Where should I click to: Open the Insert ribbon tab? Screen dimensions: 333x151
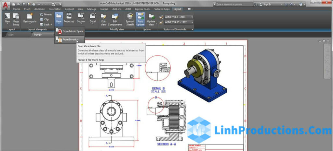click(x=27, y=9)
